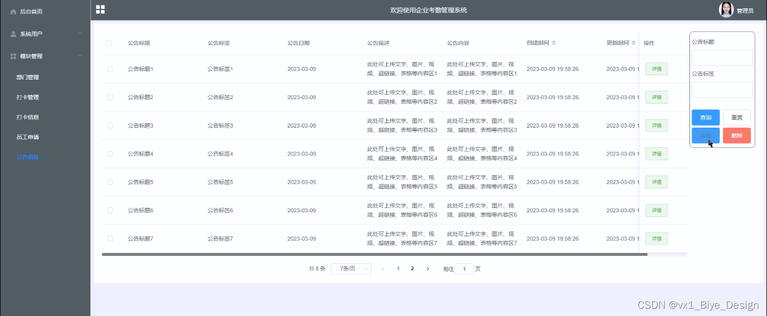Image resolution: width=767 pixels, height=316 pixels.
Task: Click the 公告标题3 cell
Action: (x=140, y=125)
